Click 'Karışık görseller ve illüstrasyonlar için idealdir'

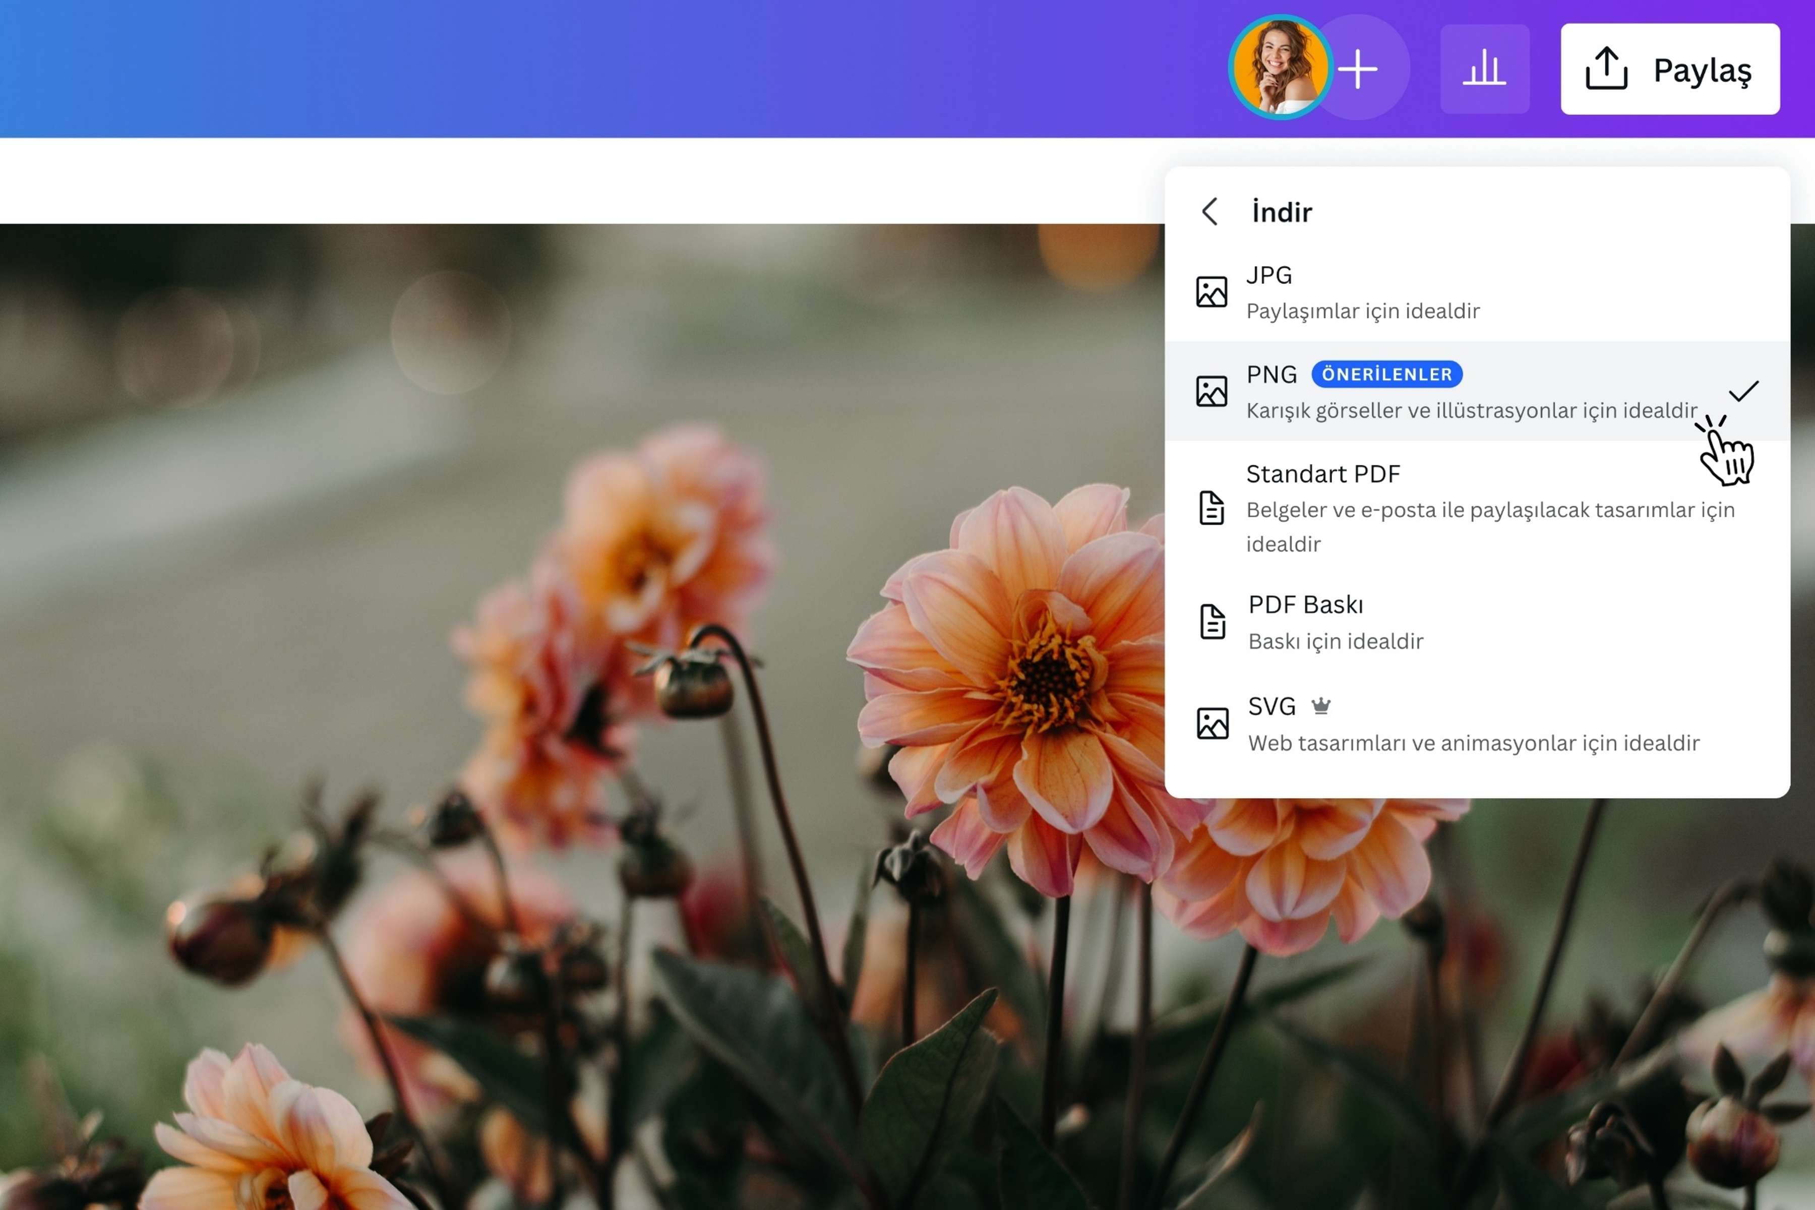(1472, 410)
